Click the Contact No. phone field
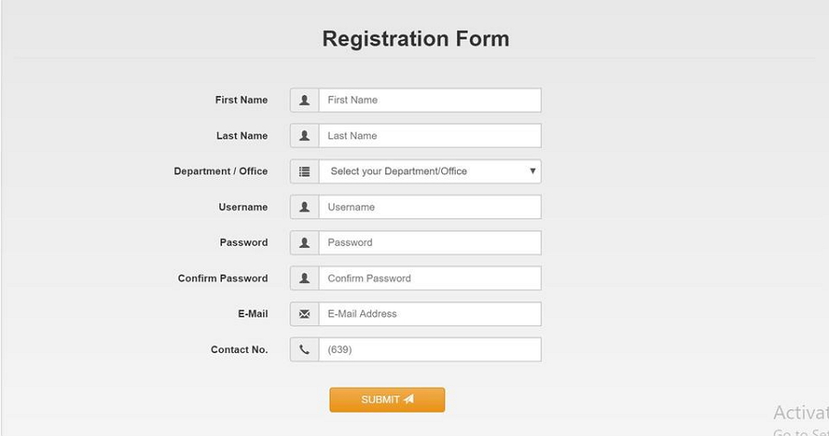The height and width of the screenshot is (436, 829). pyautogui.click(x=429, y=349)
